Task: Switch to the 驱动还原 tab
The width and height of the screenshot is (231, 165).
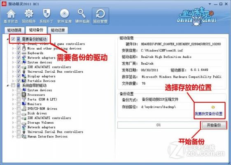Action: pyautogui.click(x=58, y=30)
